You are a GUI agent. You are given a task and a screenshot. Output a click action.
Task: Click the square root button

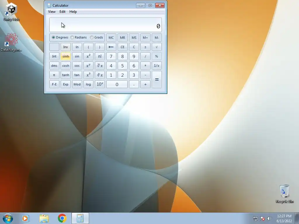pos(157,47)
